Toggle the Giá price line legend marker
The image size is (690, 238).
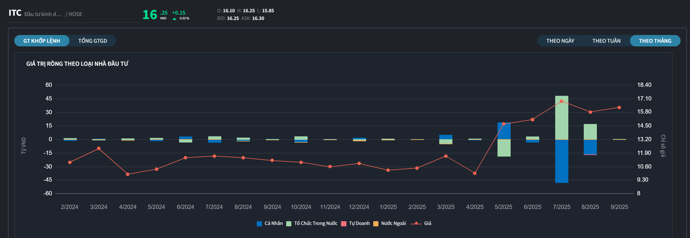coord(416,223)
